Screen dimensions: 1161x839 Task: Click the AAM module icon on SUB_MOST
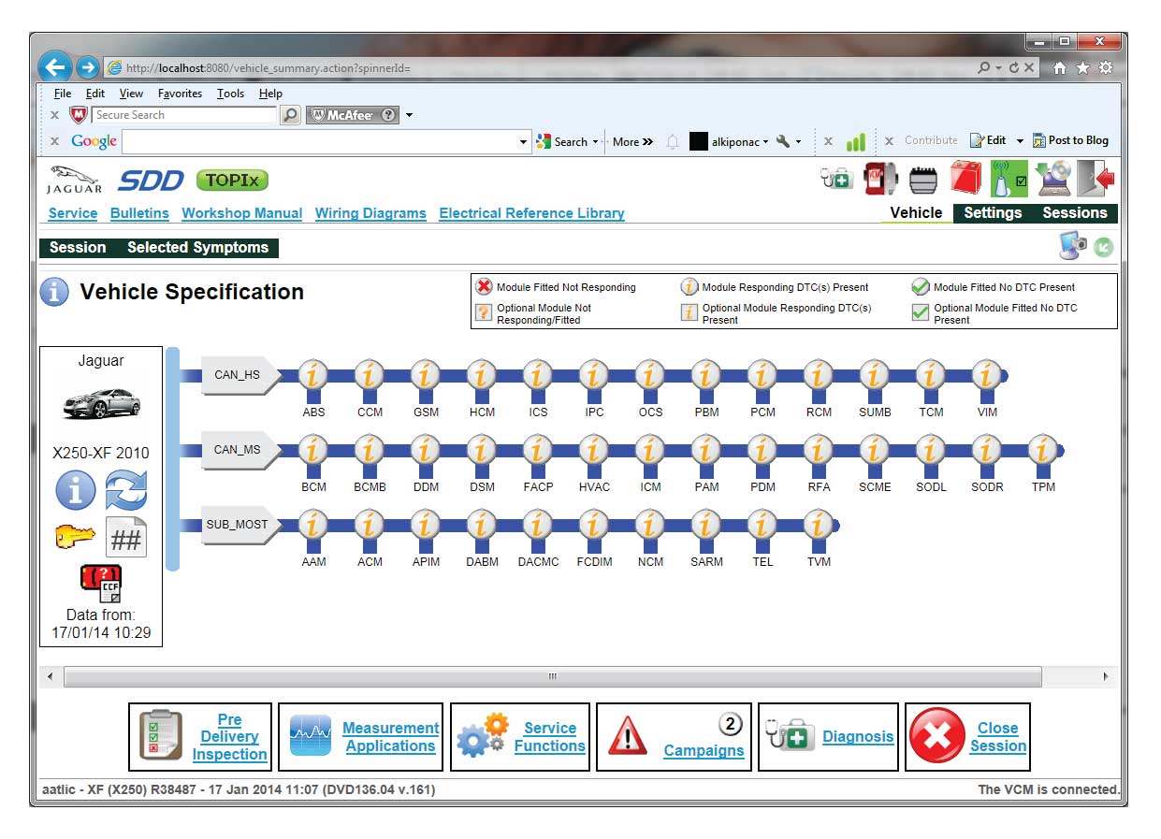click(313, 526)
